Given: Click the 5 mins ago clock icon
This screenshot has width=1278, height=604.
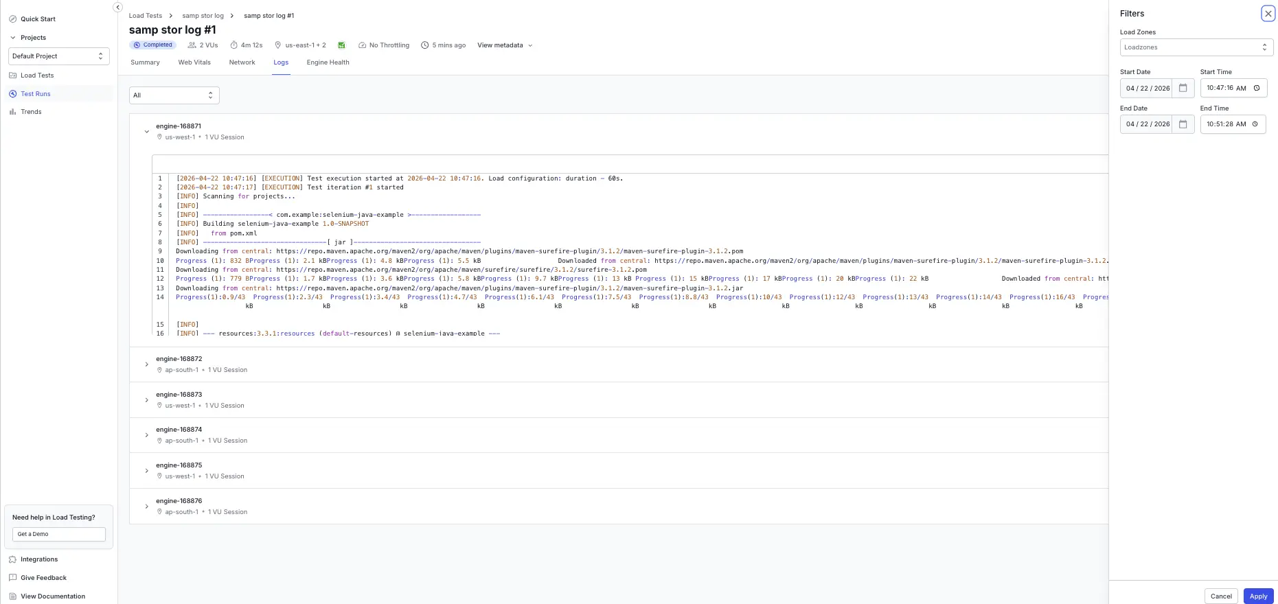Looking at the screenshot, I should (425, 45).
